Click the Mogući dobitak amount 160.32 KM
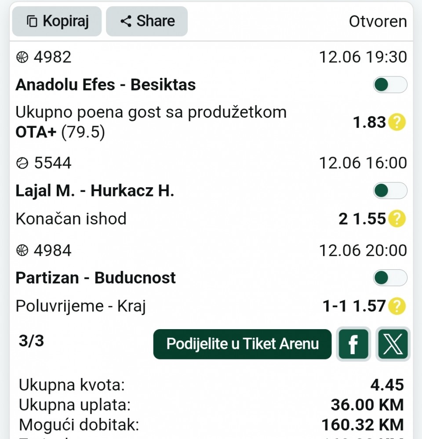Viewport: 422px width, 439px height. click(x=363, y=425)
